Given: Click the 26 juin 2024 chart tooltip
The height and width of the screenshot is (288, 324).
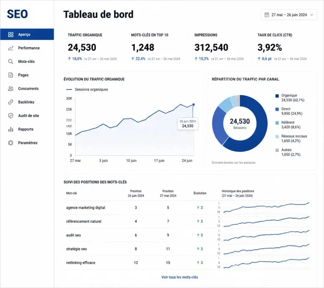Looking at the screenshot, I should 188,124.
